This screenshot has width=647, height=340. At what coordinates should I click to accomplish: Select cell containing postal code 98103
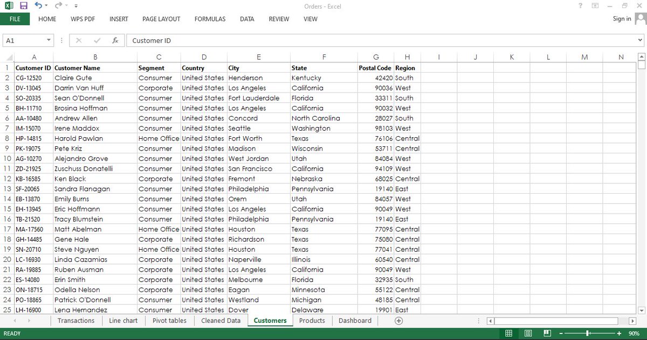point(375,128)
